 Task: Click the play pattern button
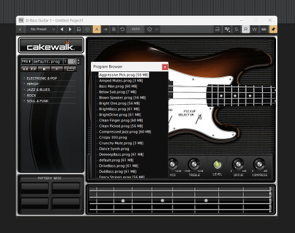pyautogui.click(x=57, y=69)
